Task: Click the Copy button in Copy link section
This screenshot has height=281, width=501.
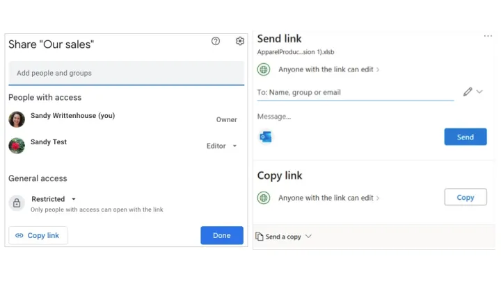Action: click(465, 198)
